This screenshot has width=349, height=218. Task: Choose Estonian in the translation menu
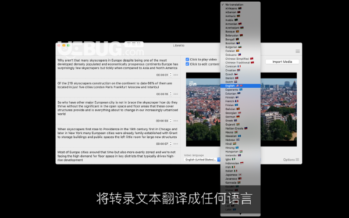click(x=240, y=94)
